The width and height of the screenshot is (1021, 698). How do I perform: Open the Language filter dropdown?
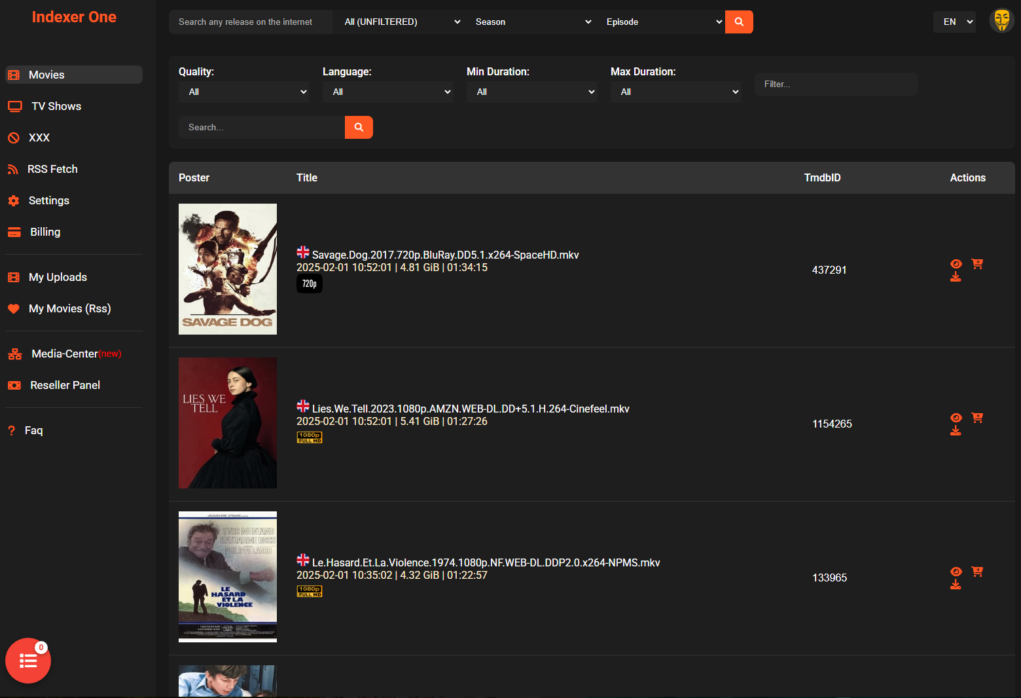click(388, 92)
